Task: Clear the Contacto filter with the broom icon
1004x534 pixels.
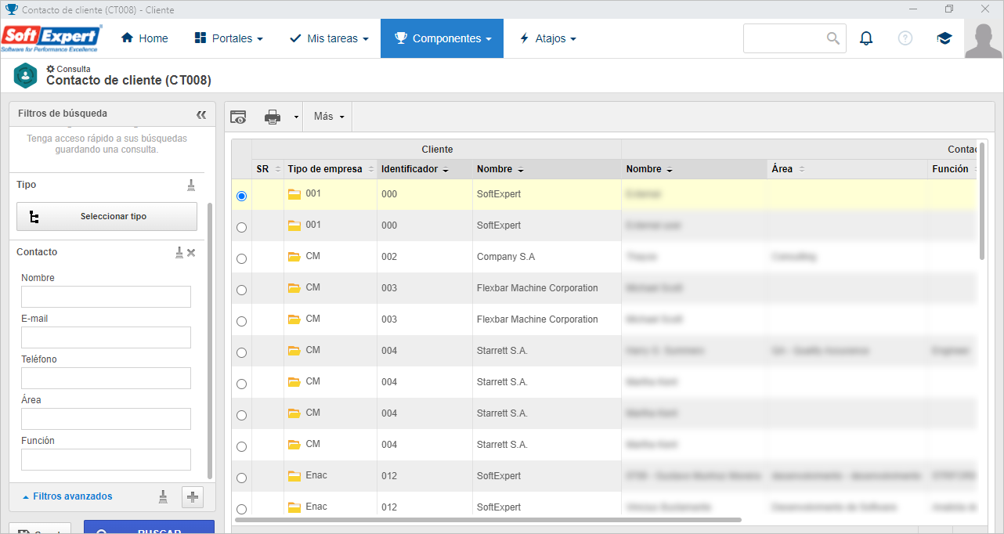Action: pos(179,252)
